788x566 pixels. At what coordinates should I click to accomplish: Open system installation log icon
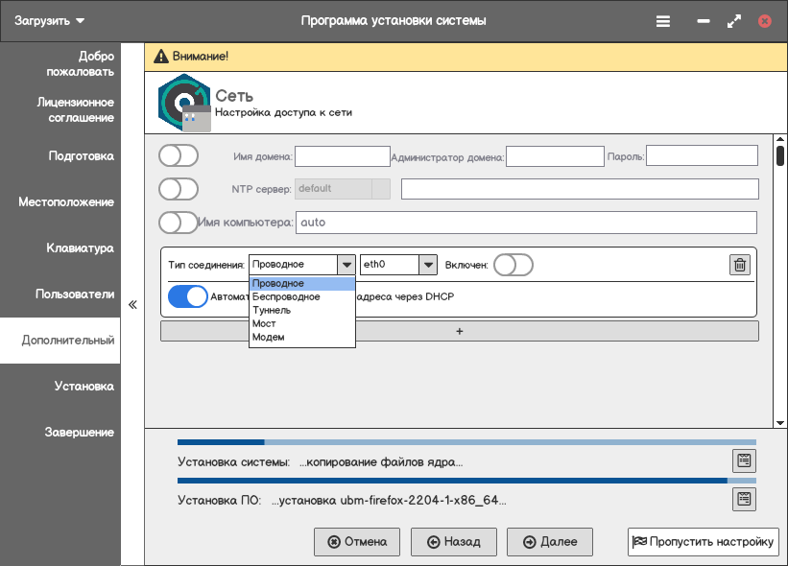point(743,460)
